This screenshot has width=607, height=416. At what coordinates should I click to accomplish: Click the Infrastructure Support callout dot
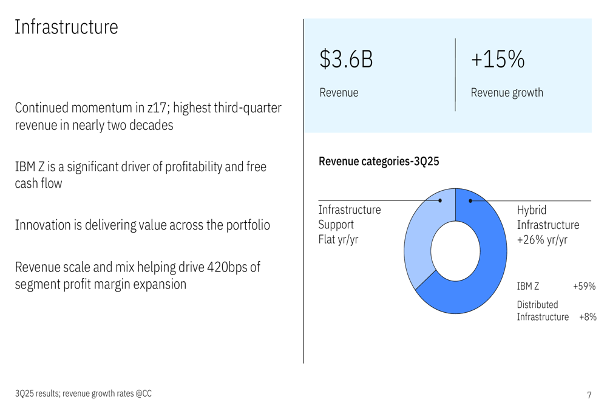click(440, 200)
